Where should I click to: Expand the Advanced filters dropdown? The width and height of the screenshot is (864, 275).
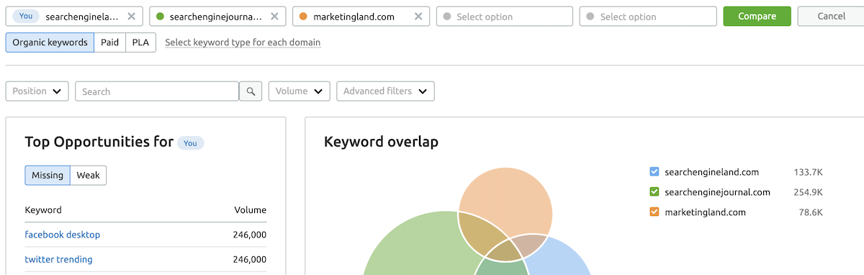click(x=385, y=91)
